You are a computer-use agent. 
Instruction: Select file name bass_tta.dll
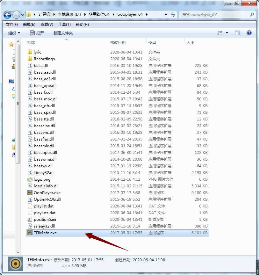tap(44, 119)
